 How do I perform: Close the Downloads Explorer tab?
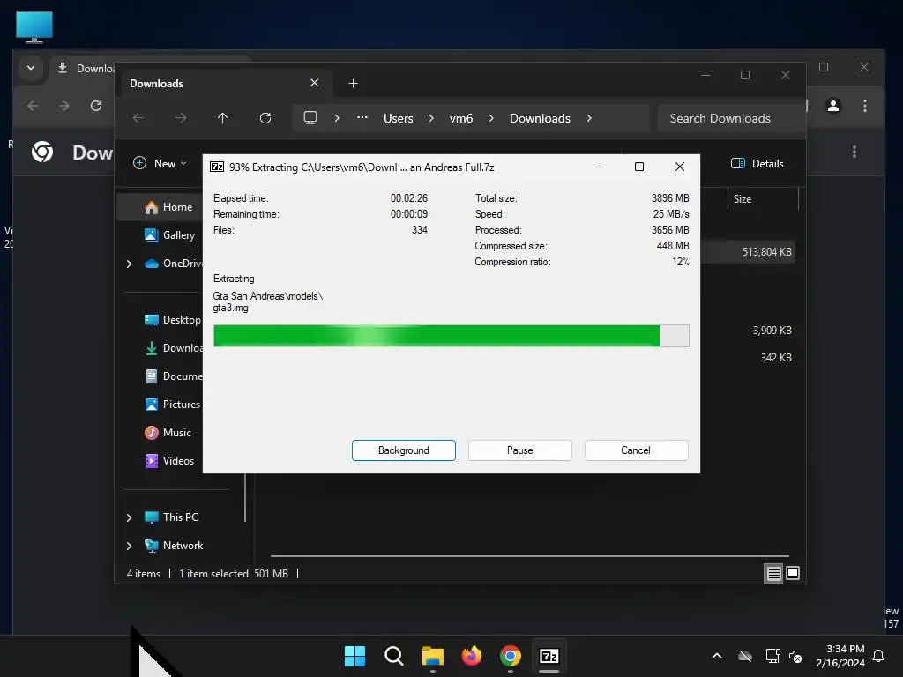pos(315,83)
